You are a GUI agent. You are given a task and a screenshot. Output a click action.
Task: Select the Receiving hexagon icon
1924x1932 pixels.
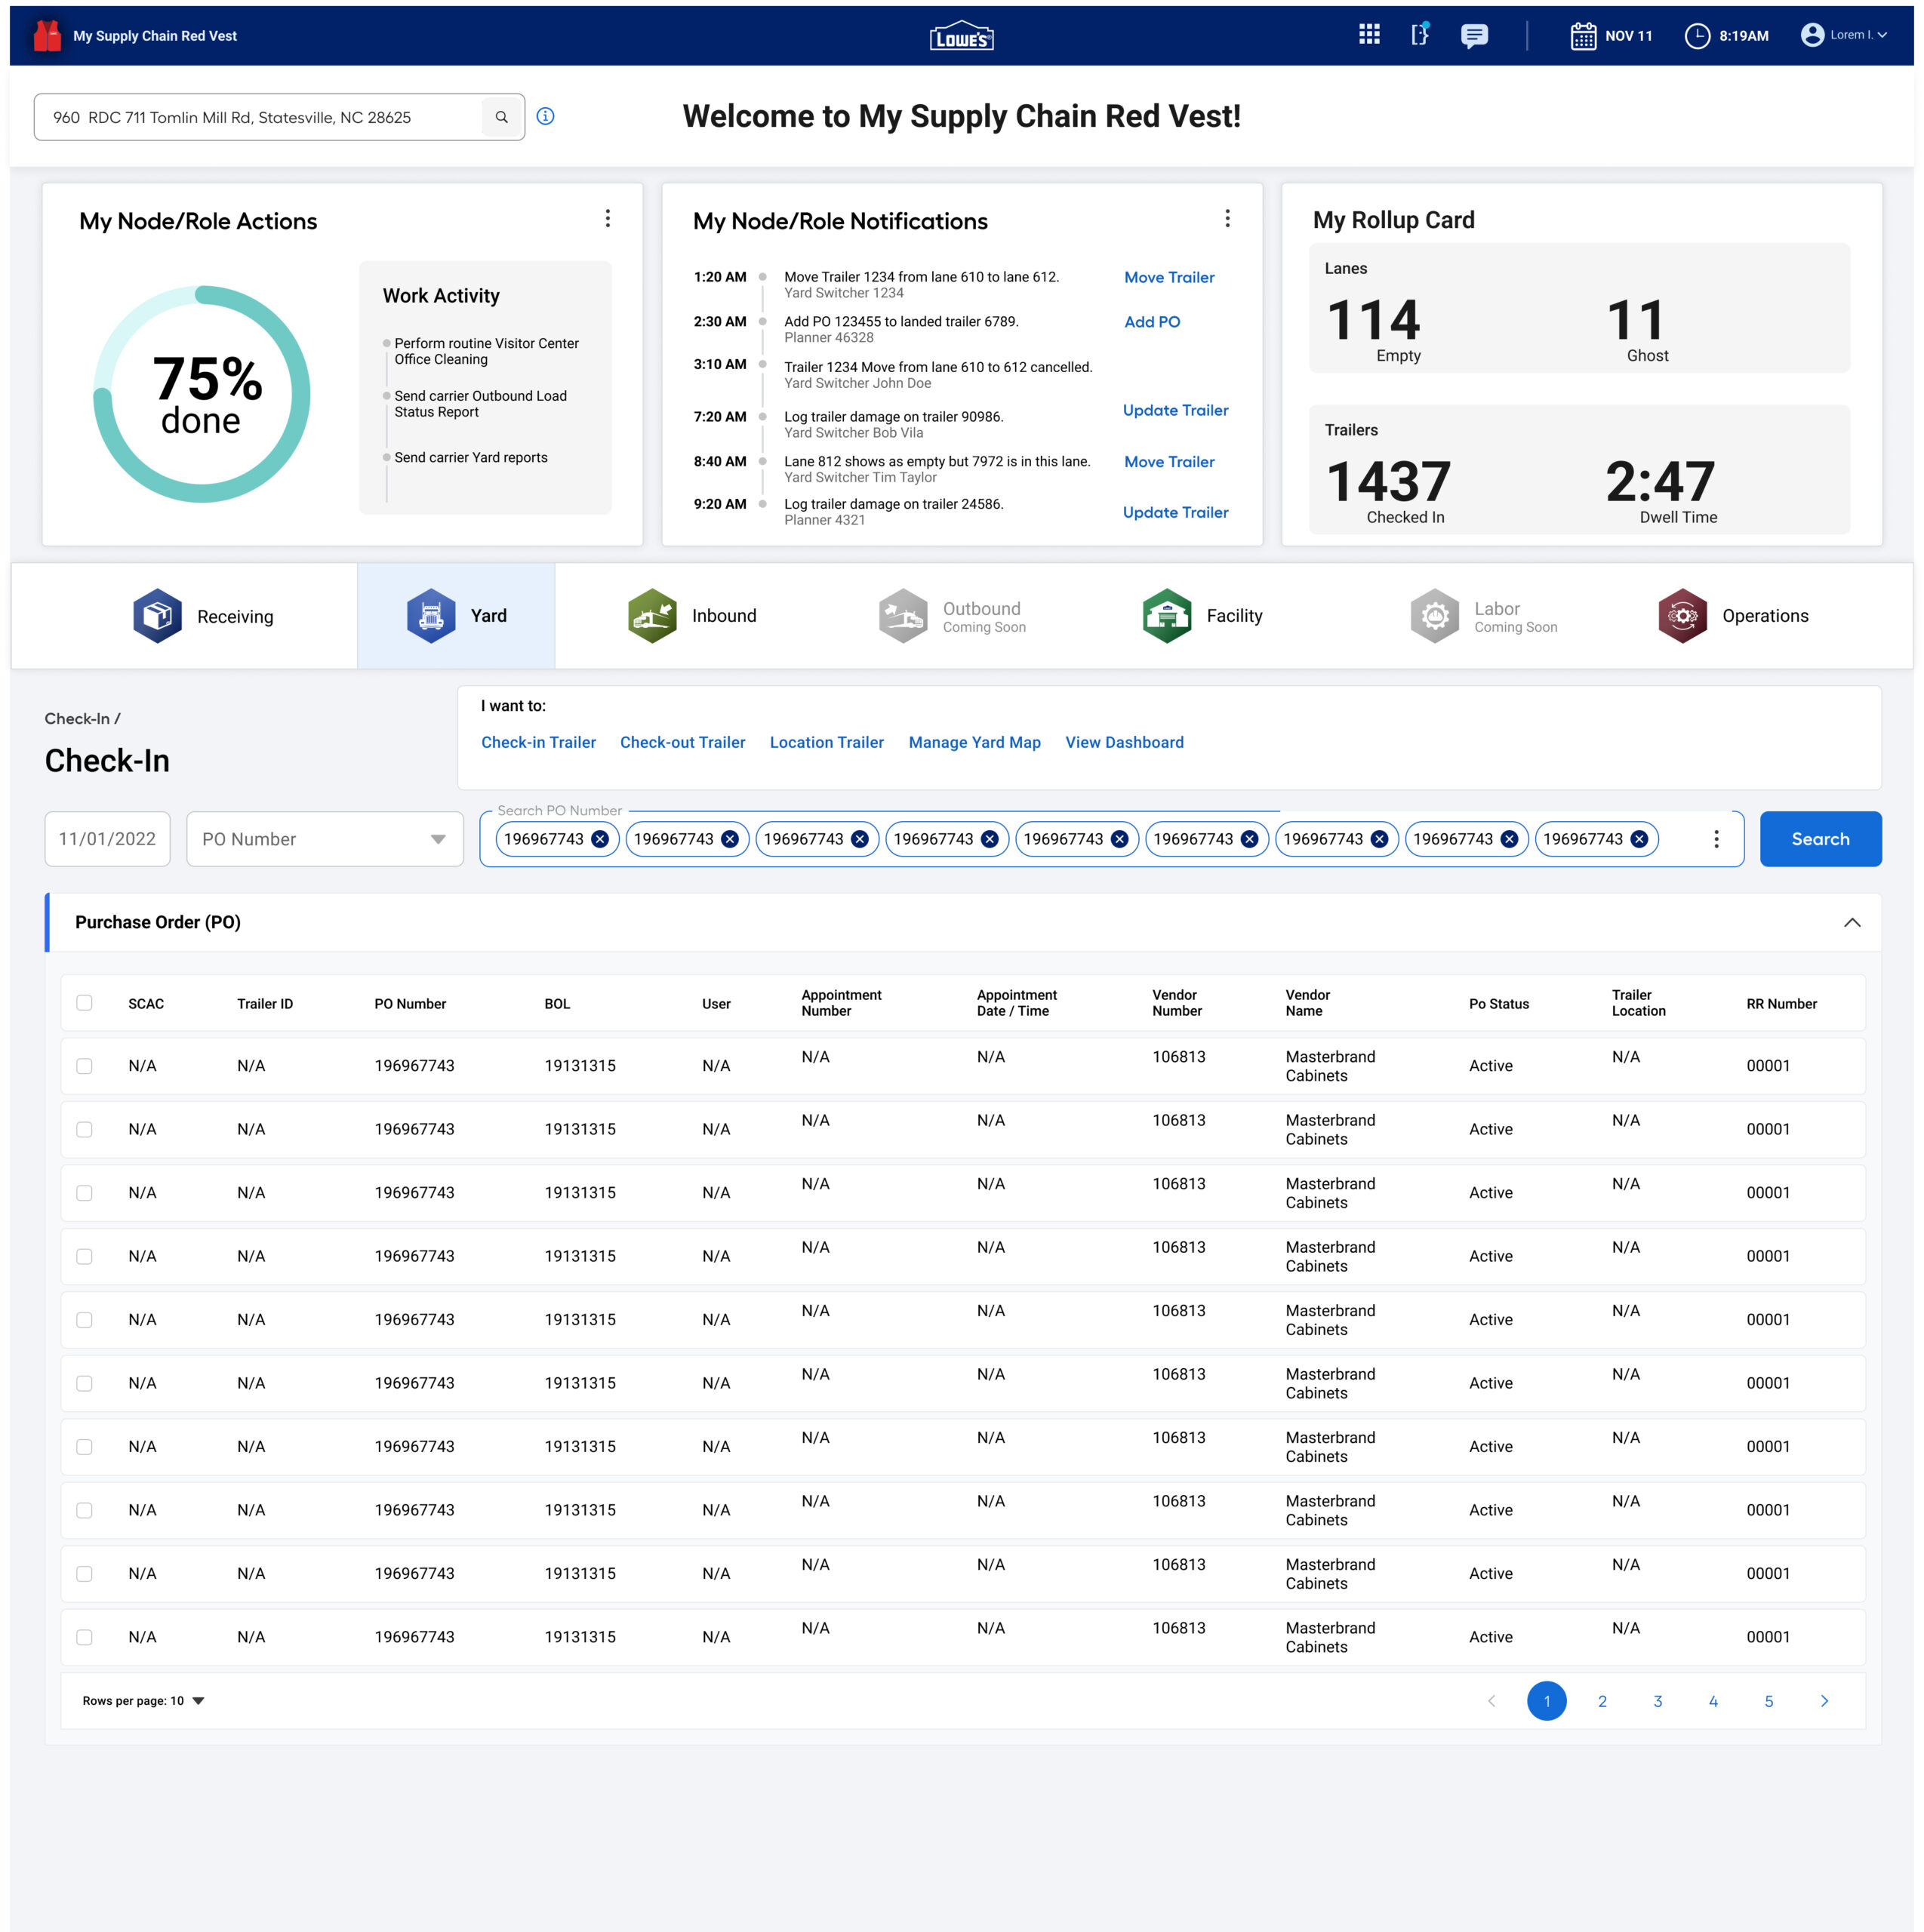157,615
